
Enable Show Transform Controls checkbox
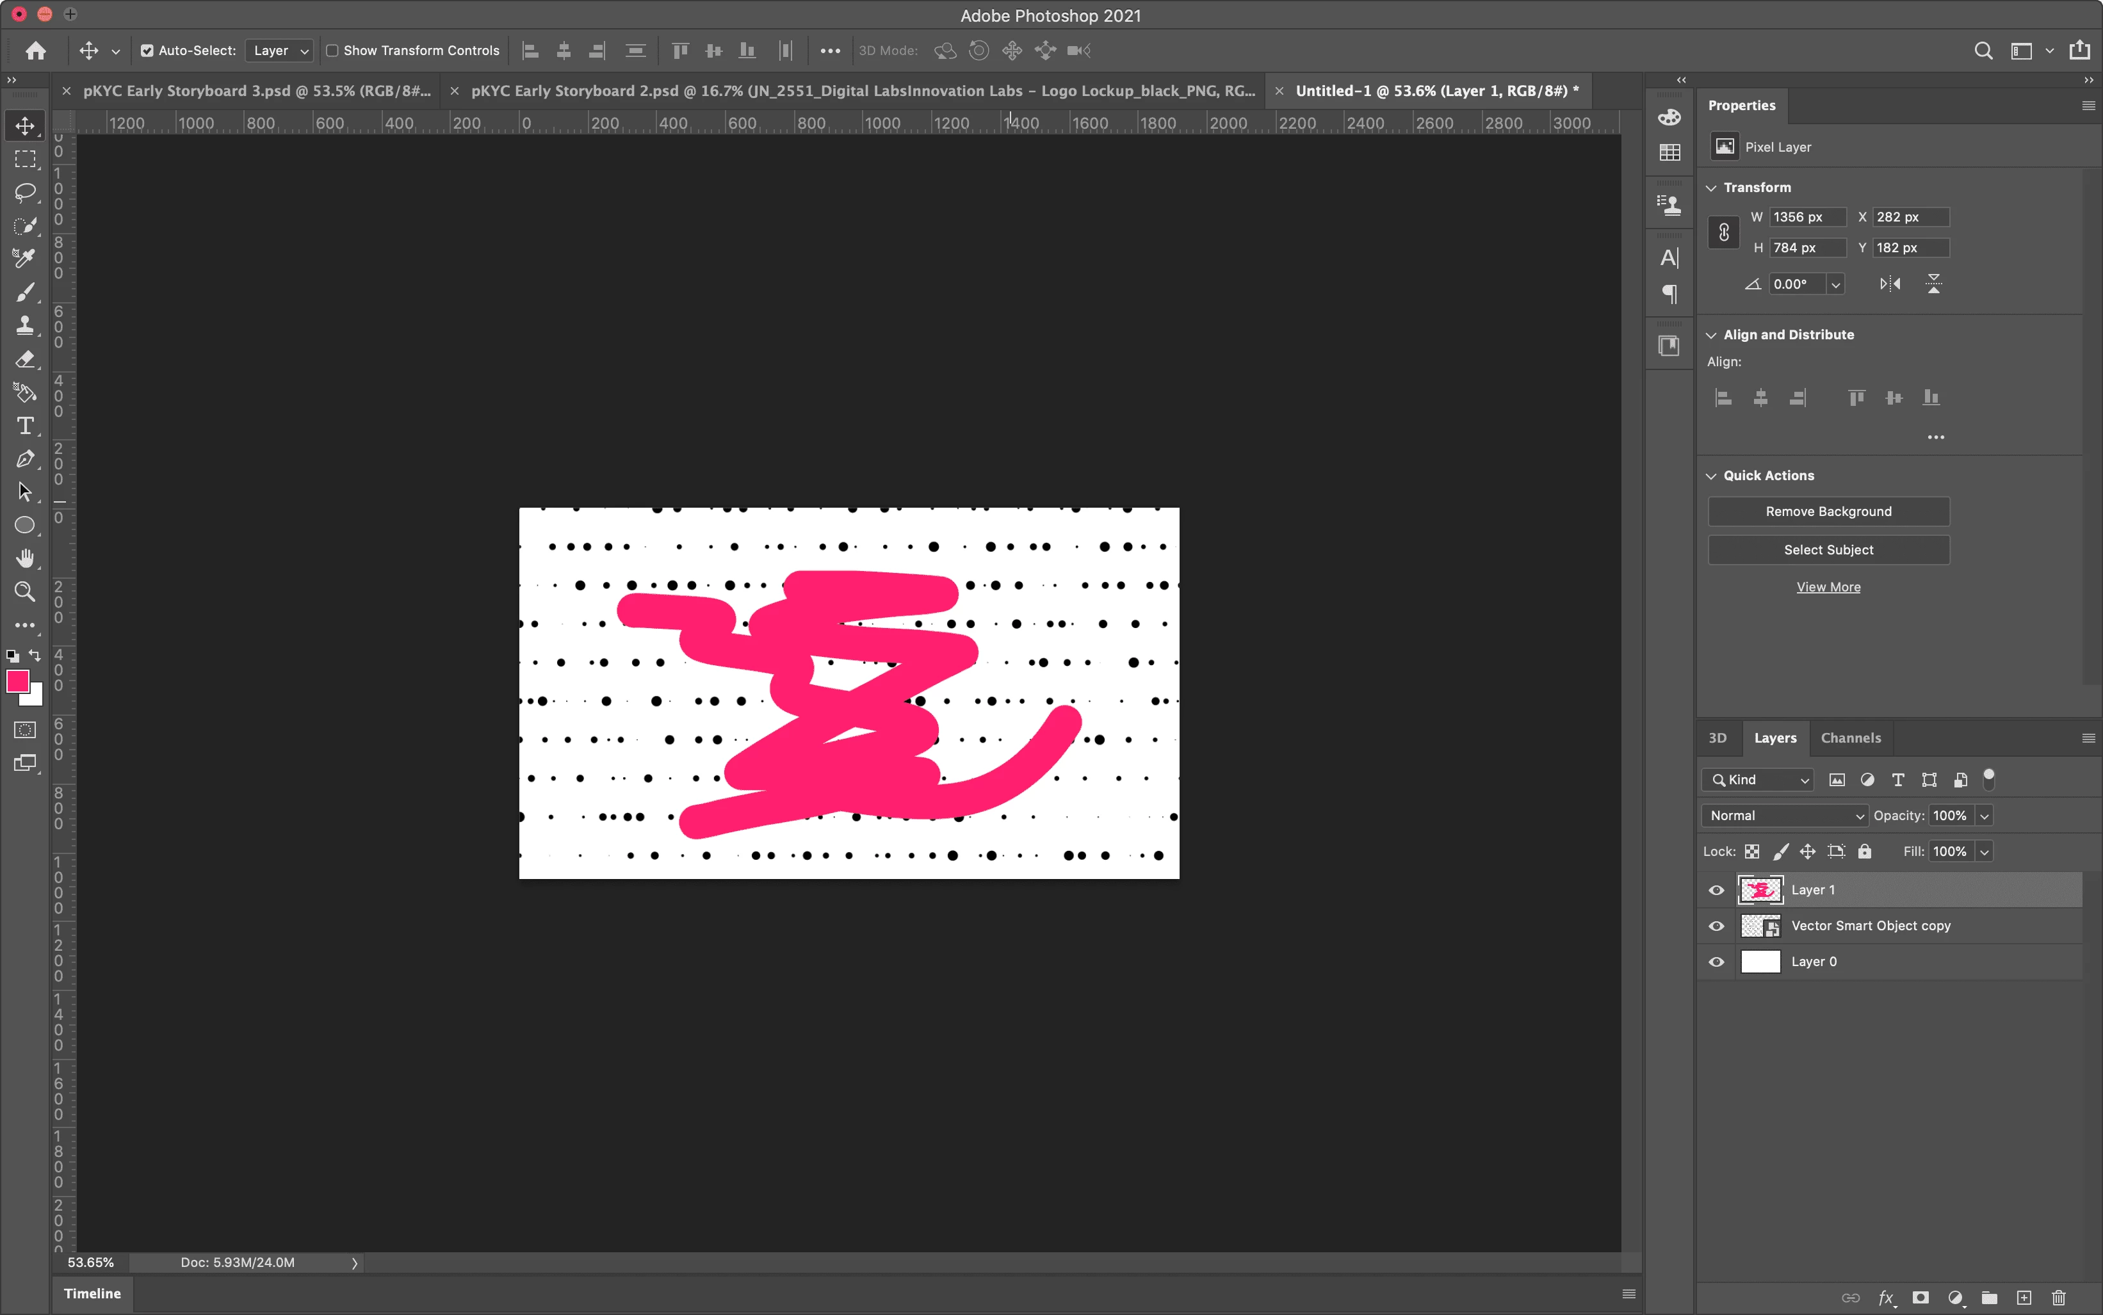[x=332, y=51]
